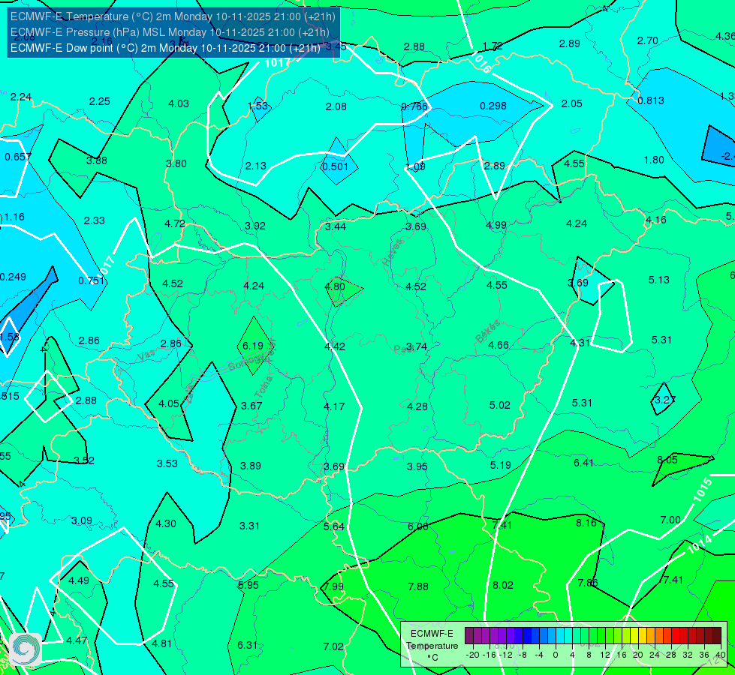Screen dimensions: 735x675
Task: Click the 1014 isobar label
Action: pos(699,544)
